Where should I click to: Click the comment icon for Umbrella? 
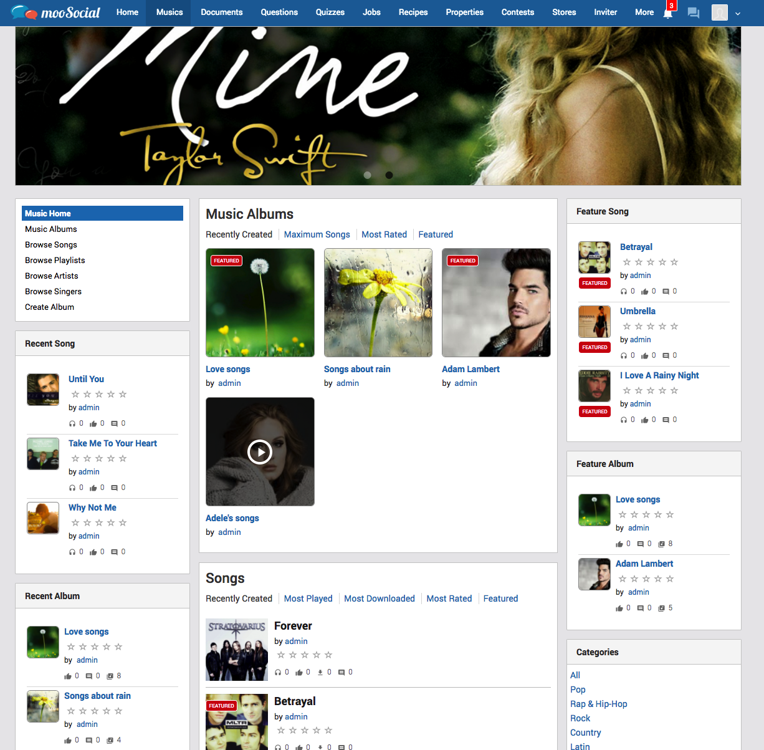tap(666, 356)
